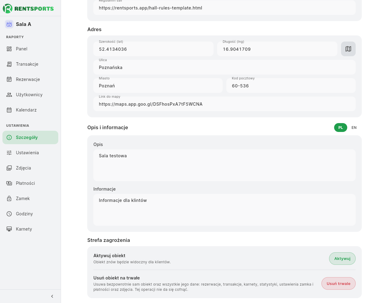Click the Usuń trwale button
The image size is (388, 303).
pyautogui.click(x=339, y=283)
